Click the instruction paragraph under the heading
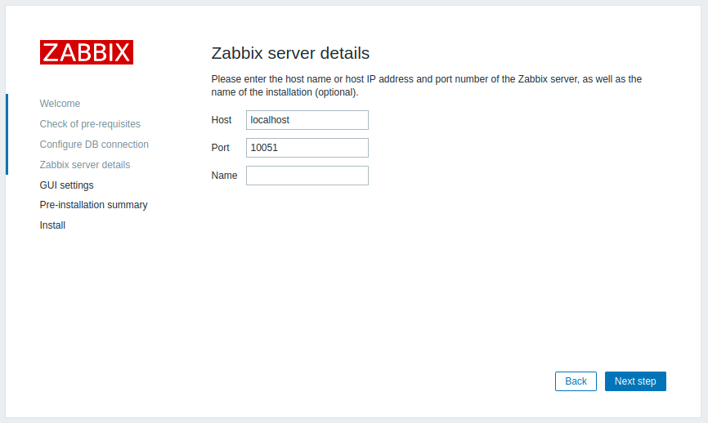708x423 pixels. point(426,86)
